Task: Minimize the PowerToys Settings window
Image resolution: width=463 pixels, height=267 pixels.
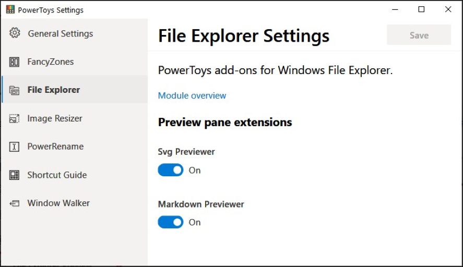Action: [395, 9]
